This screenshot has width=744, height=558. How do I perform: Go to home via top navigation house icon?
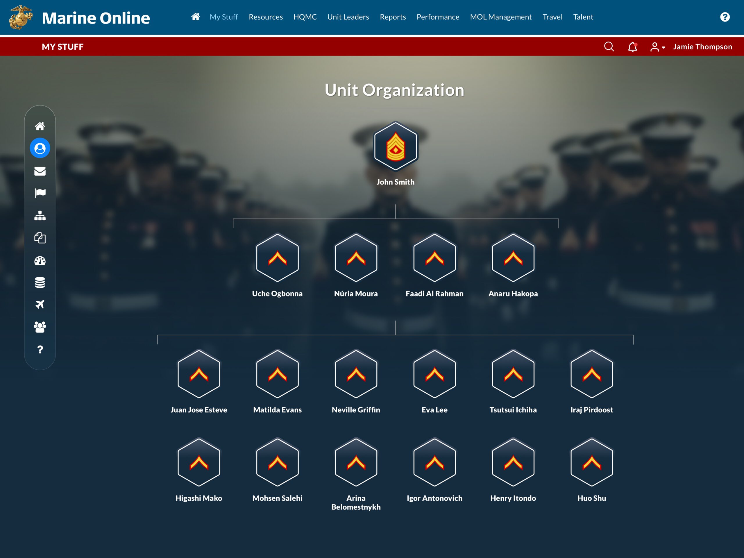(195, 17)
